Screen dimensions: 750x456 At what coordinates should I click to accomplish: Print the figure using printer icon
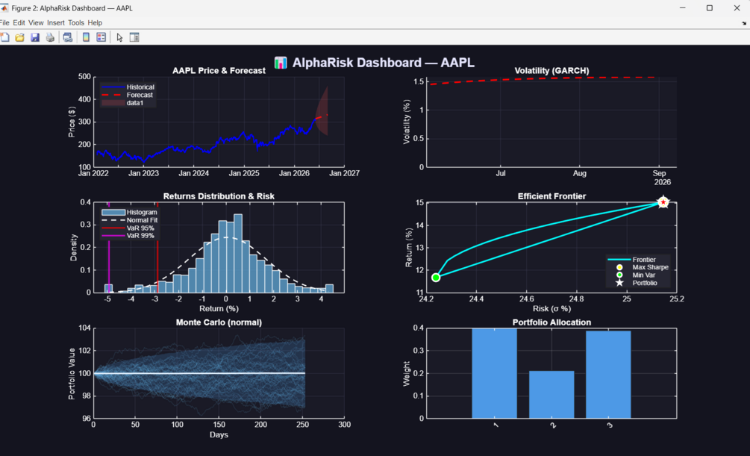(50, 37)
